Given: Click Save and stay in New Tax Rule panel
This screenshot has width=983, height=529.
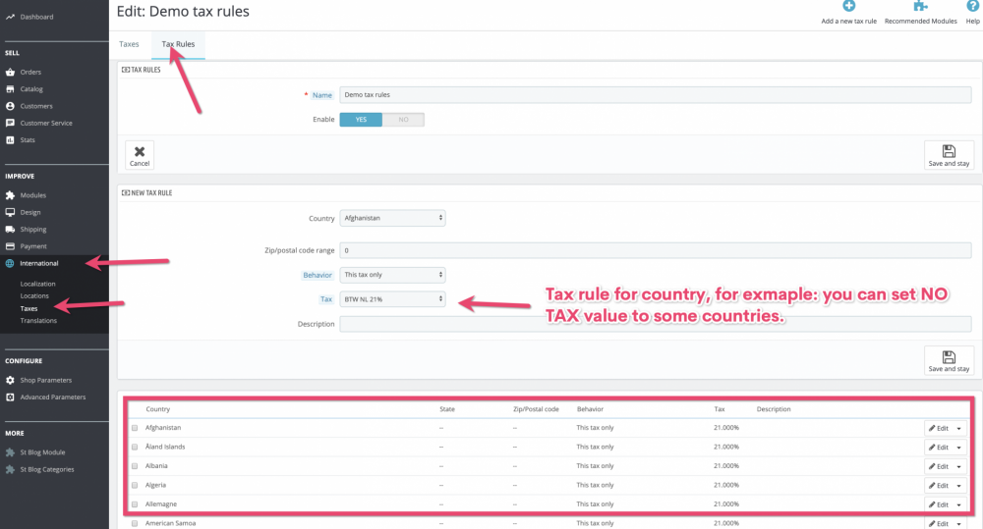Looking at the screenshot, I should pos(949,360).
